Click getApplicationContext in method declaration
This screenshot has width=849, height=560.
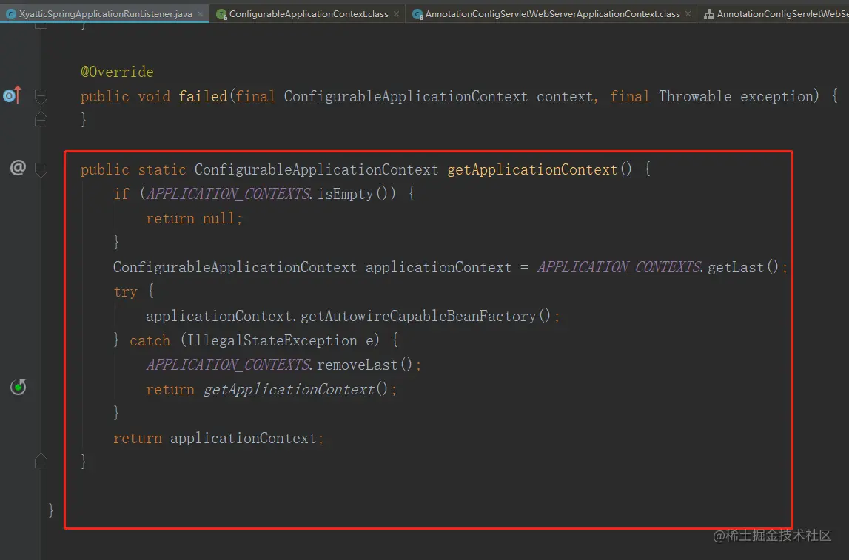coord(531,169)
